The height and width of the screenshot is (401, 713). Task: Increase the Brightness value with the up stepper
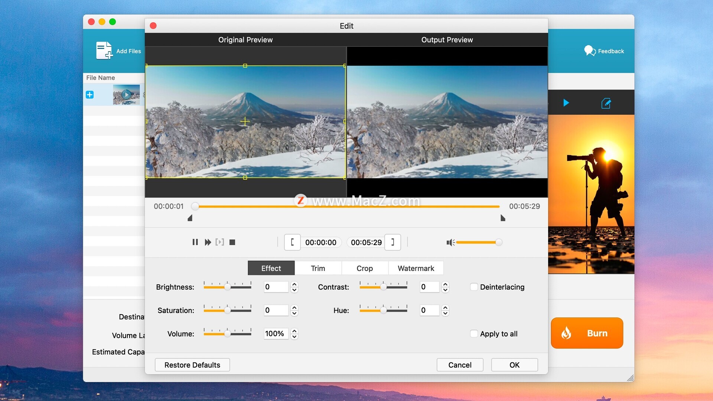[294, 284]
